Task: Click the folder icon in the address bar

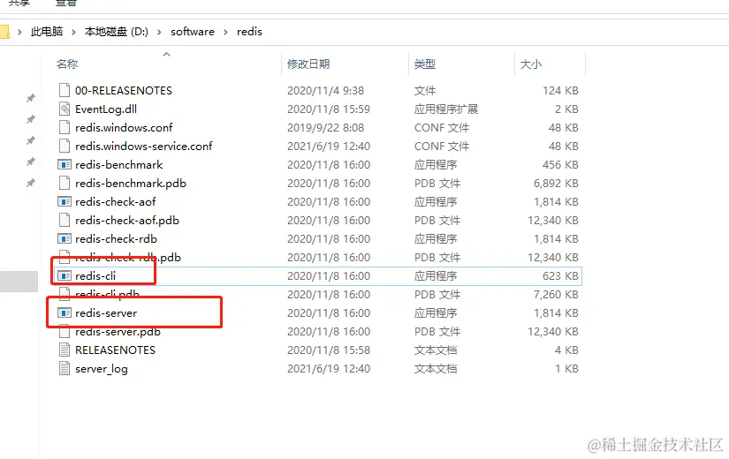Action: point(4,32)
